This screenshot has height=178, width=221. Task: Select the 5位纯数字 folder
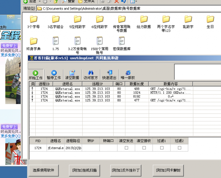click(x=77, y=22)
